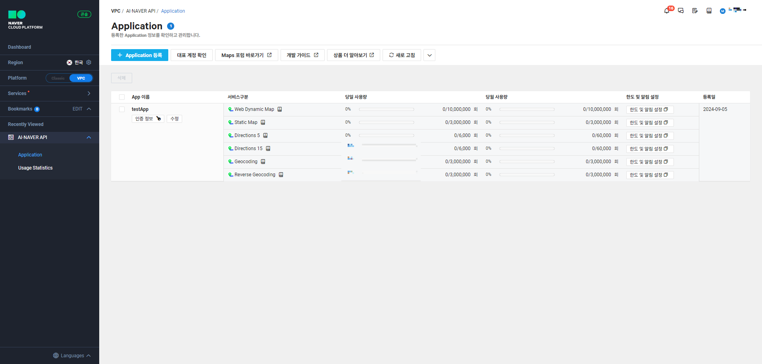
Task: Open Geocoding documentation icon
Action: click(x=263, y=162)
